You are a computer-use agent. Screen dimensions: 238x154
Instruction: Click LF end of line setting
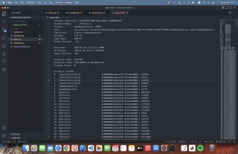(x=200, y=141)
